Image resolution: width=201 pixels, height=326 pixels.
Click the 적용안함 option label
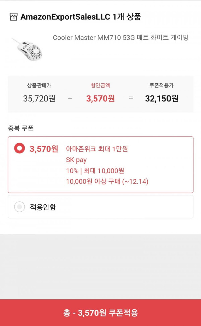click(x=43, y=207)
